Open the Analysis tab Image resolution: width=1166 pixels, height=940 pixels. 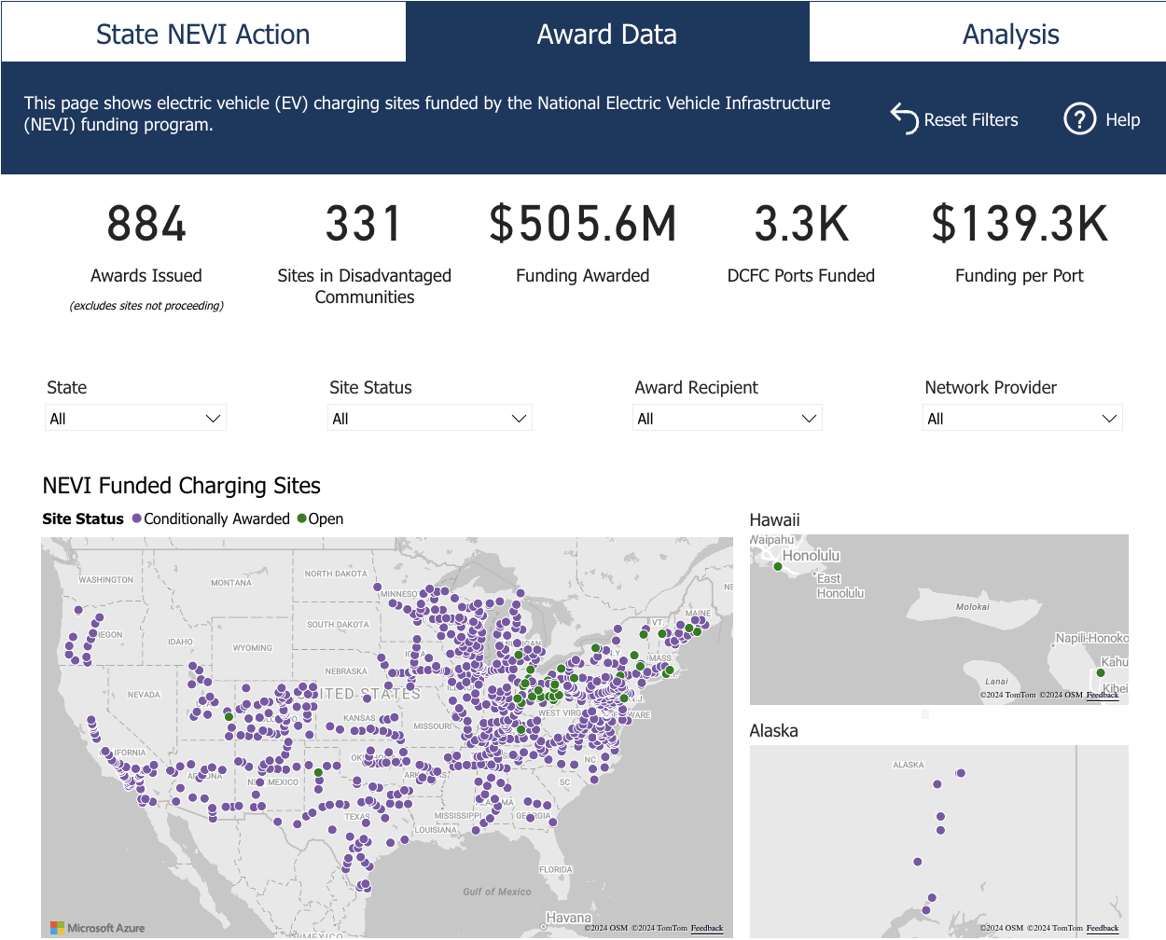pos(1010,34)
